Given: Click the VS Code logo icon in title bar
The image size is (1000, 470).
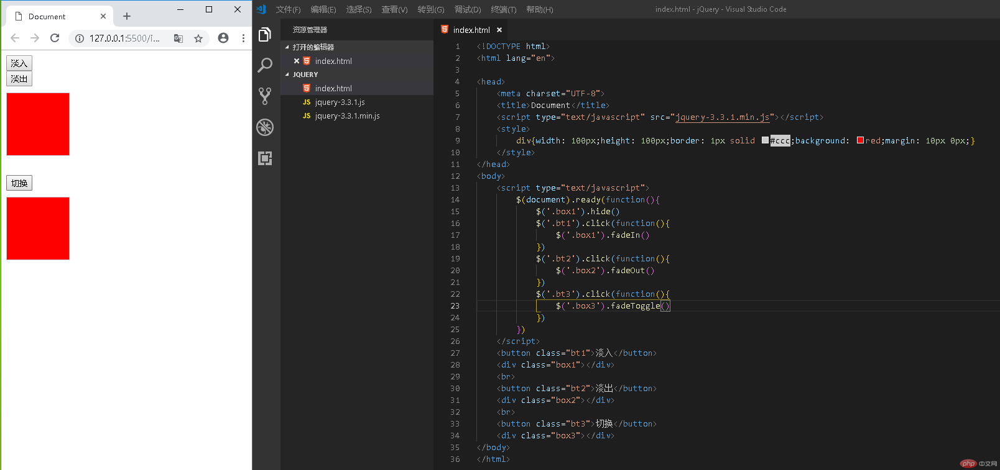Looking at the screenshot, I should pos(261,9).
